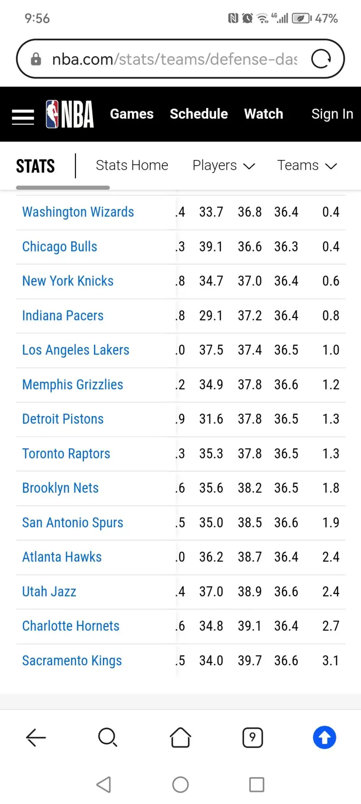Viewport: 361px width, 804px height.
Task: Open the Los Angeles Lakers team link
Action: point(76,350)
